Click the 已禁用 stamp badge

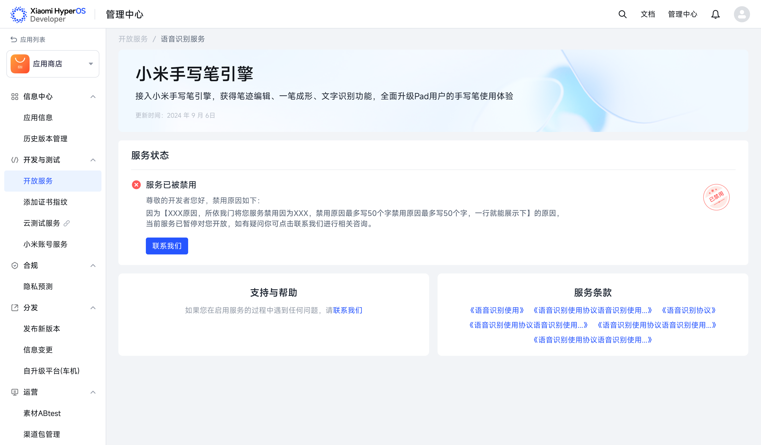coord(716,197)
